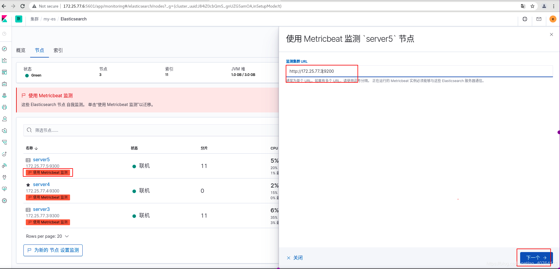Switch to the 概览 tab
The image size is (560, 269).
point(21,50)
